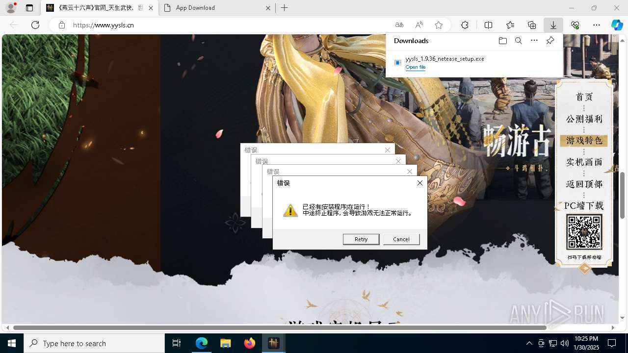Open the Extensions puzzle icon
Screen dimensions: 628x353
coord(465,25)
